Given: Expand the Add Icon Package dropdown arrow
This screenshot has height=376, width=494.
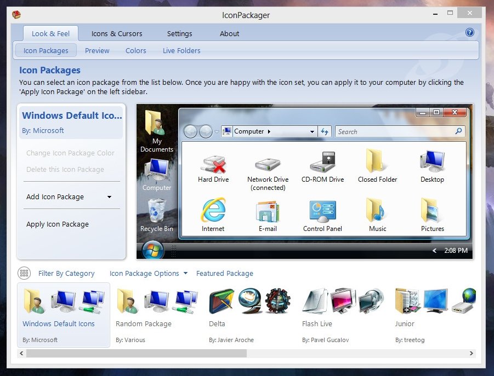Looking at the screenshot, I should [x=109, y=197].
